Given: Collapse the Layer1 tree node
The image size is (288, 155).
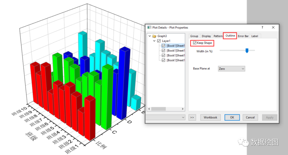Looking at the screenshot, I should click(154, 41).
